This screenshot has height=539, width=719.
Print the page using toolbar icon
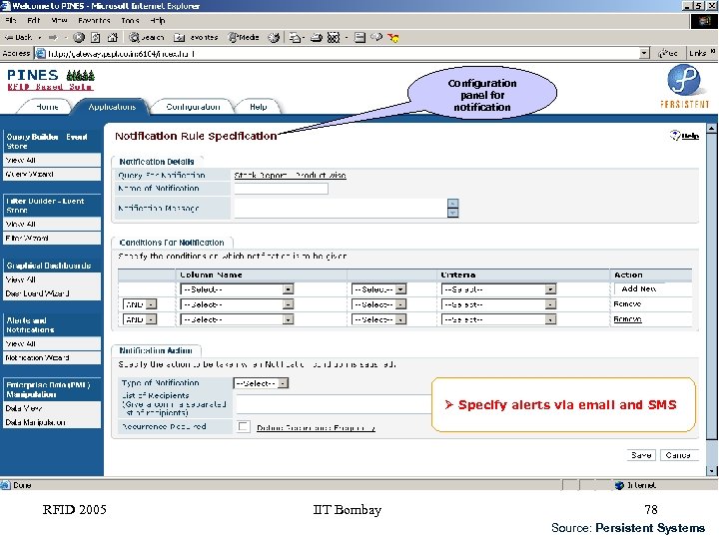coord(317,37)
